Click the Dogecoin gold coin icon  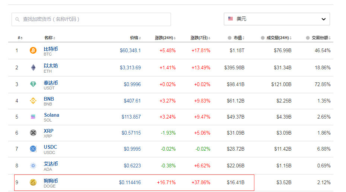point(33,182)
